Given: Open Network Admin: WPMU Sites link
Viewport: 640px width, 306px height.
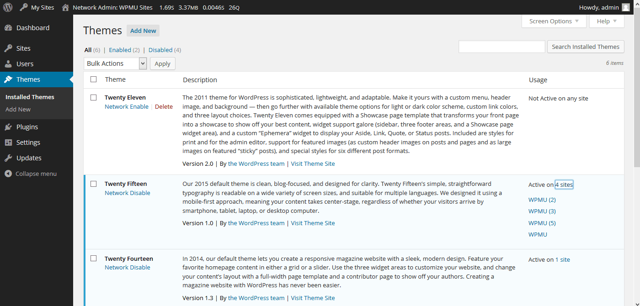Looking at the screenshot, I should tap(107, 7).
